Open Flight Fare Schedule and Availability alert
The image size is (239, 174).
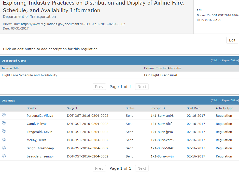[x=30, y=75]
